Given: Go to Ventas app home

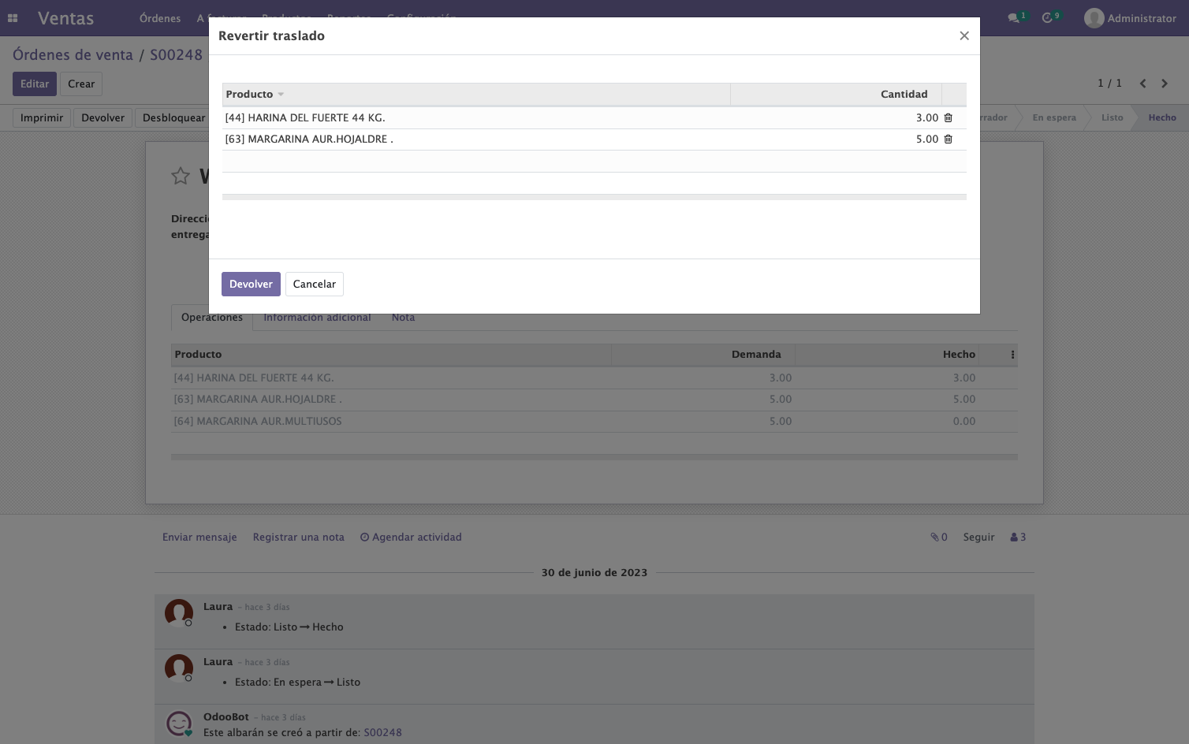Looking at the screenshot, I should [65, 18].
